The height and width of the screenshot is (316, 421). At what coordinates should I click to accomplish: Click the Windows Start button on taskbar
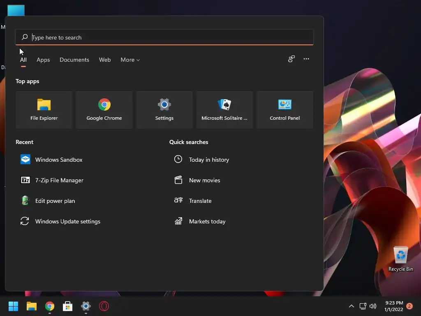pyautogui.click(x=13, y=306)
